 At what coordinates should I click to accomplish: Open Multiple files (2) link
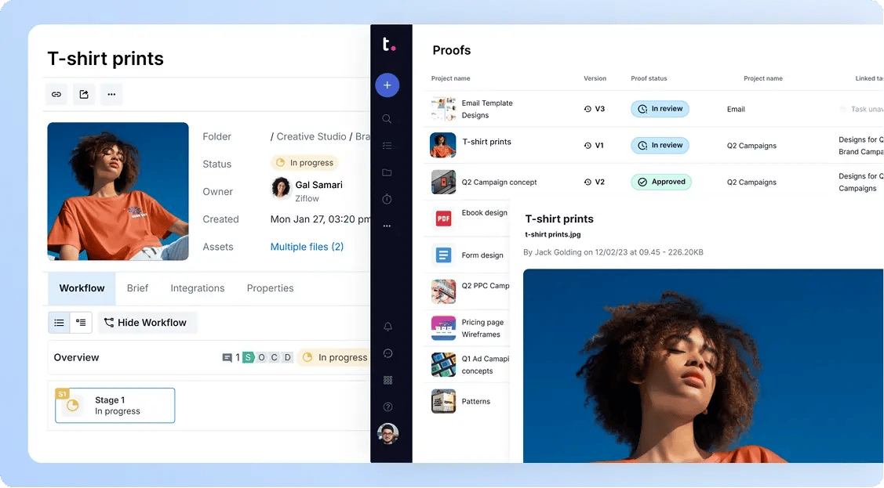(x=306, y=246)
